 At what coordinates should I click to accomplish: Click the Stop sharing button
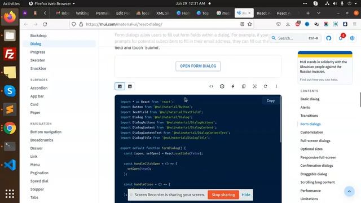223,195
